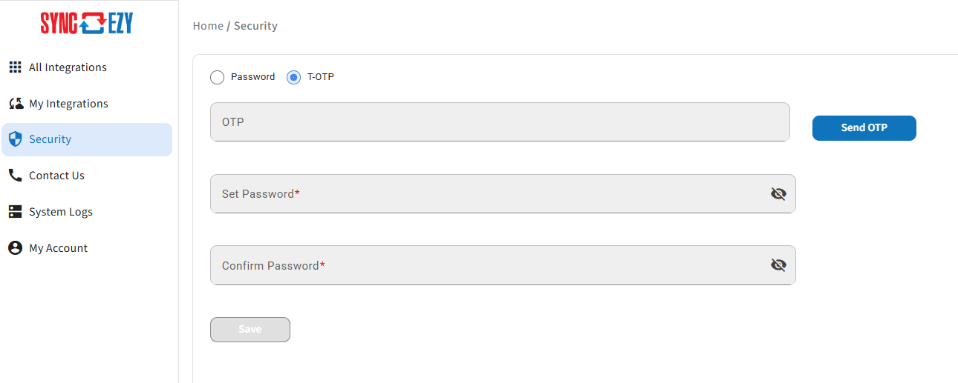Click the Home breadcrumb link
Viewport: 958px width, 383px height.
[208, 26]
